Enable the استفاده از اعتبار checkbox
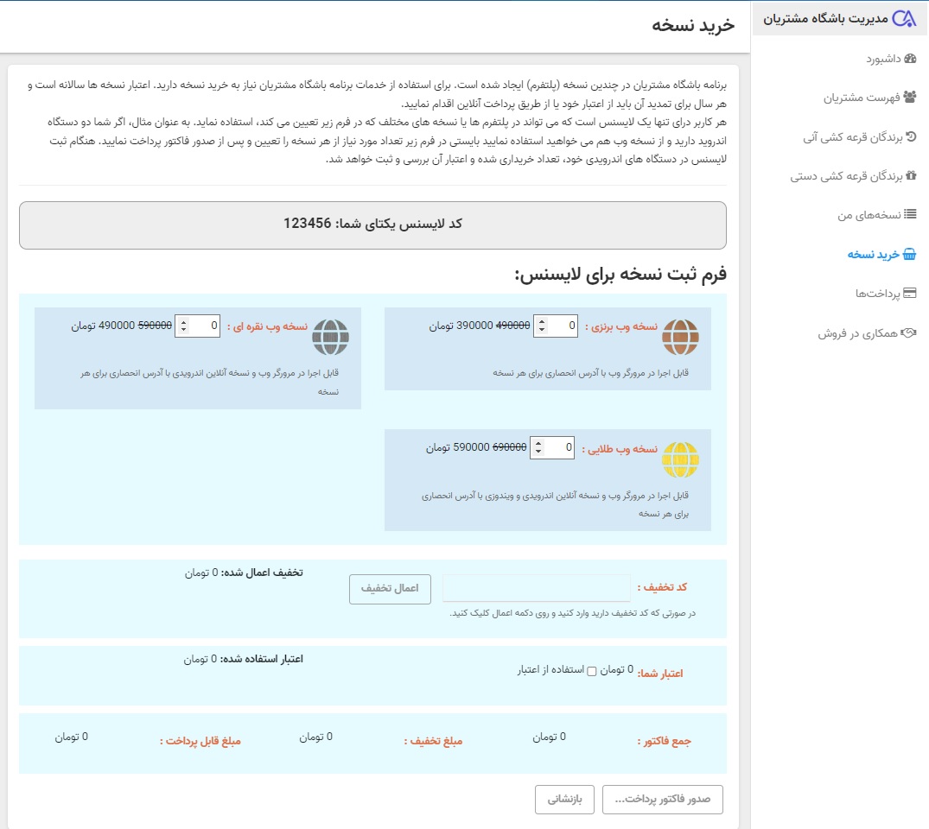Screen dimensions: 929x829 pos(592,671)
